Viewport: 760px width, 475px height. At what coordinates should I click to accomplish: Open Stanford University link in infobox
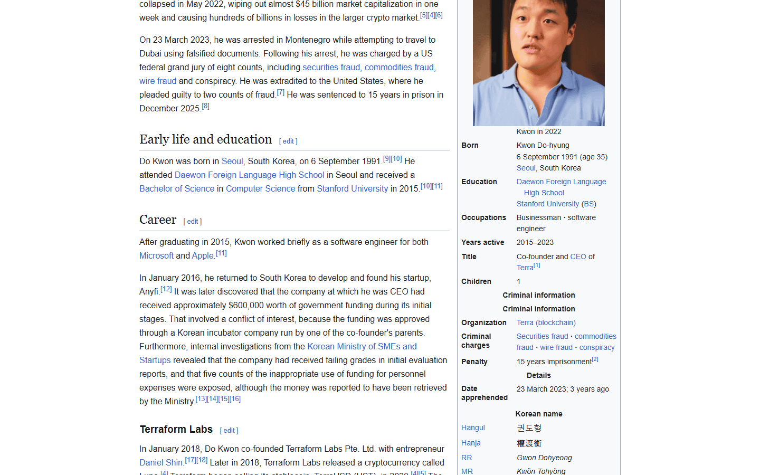click(548, 204)
